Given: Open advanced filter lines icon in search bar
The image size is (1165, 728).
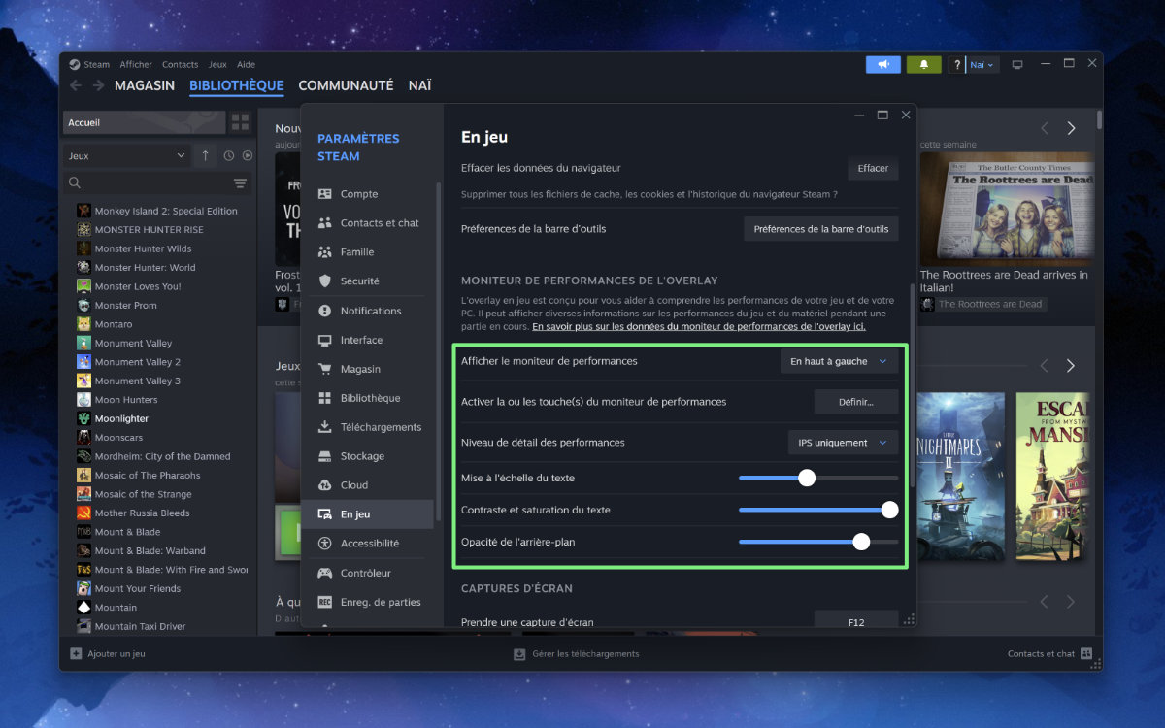Looking at the screenshot, I should tap(240, 183).
